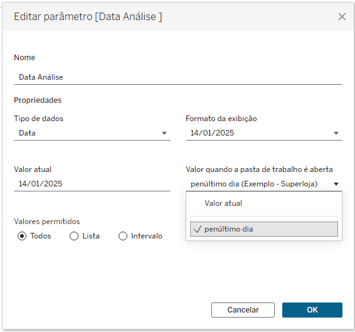This screenshot has height=332, width=355.
Task: Confirm the parameter with the OK button
Action: coord(312,310)
